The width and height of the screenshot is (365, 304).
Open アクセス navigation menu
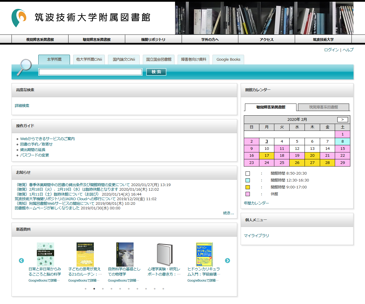[x=267, y=39]
